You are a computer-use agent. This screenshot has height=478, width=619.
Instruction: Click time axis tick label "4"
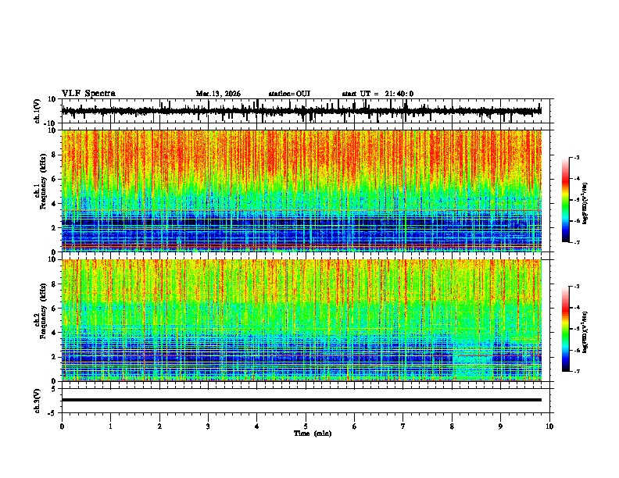coord(257,426)
